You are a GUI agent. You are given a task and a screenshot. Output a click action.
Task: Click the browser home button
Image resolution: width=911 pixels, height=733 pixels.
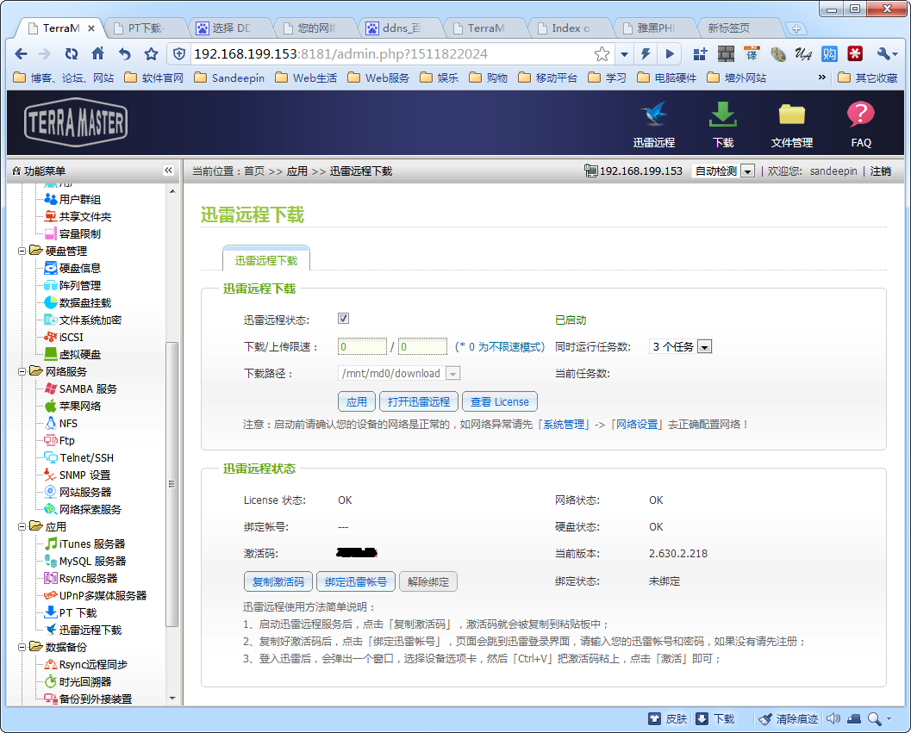97,54
